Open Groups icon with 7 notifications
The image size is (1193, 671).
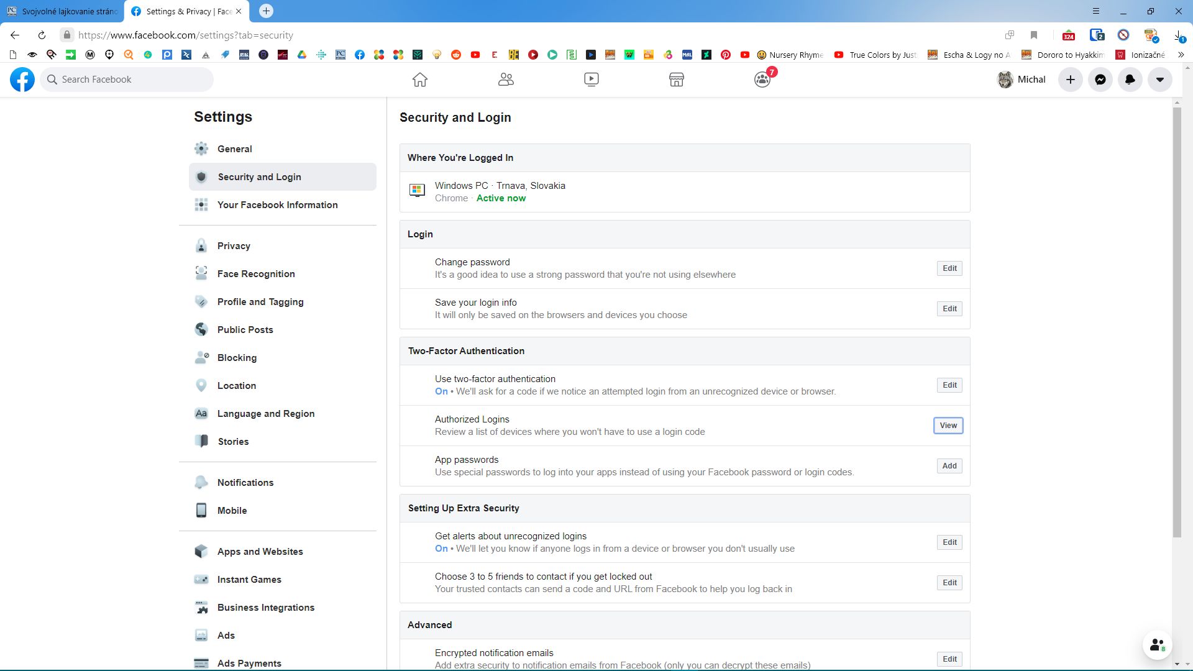(762, 80)
